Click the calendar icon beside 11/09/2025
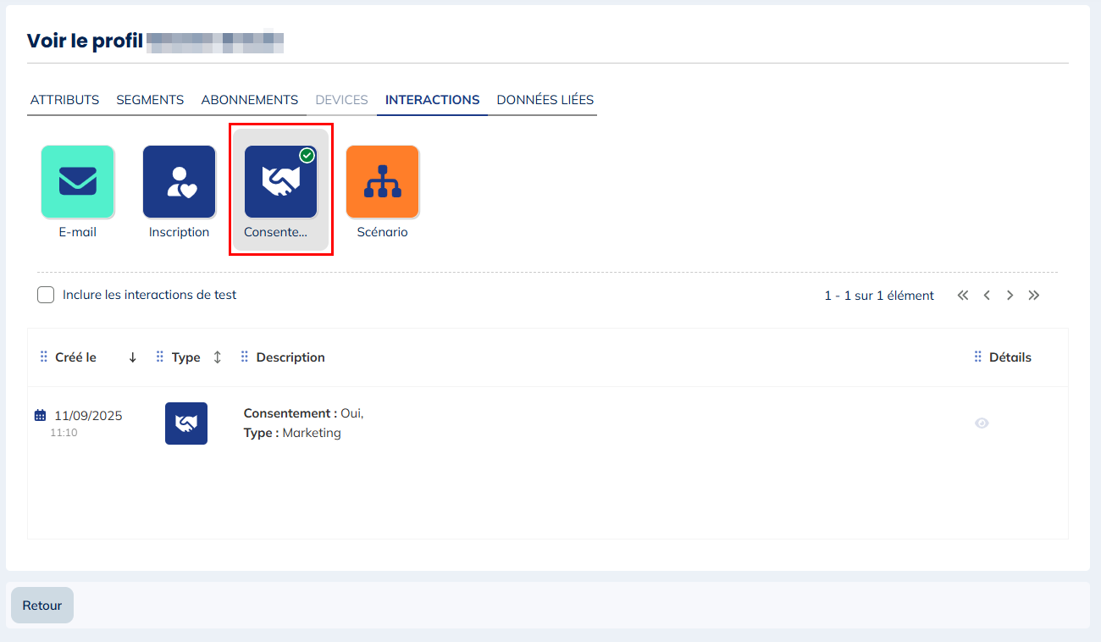Screen dimensions: 1101x642 pos(40,416)
